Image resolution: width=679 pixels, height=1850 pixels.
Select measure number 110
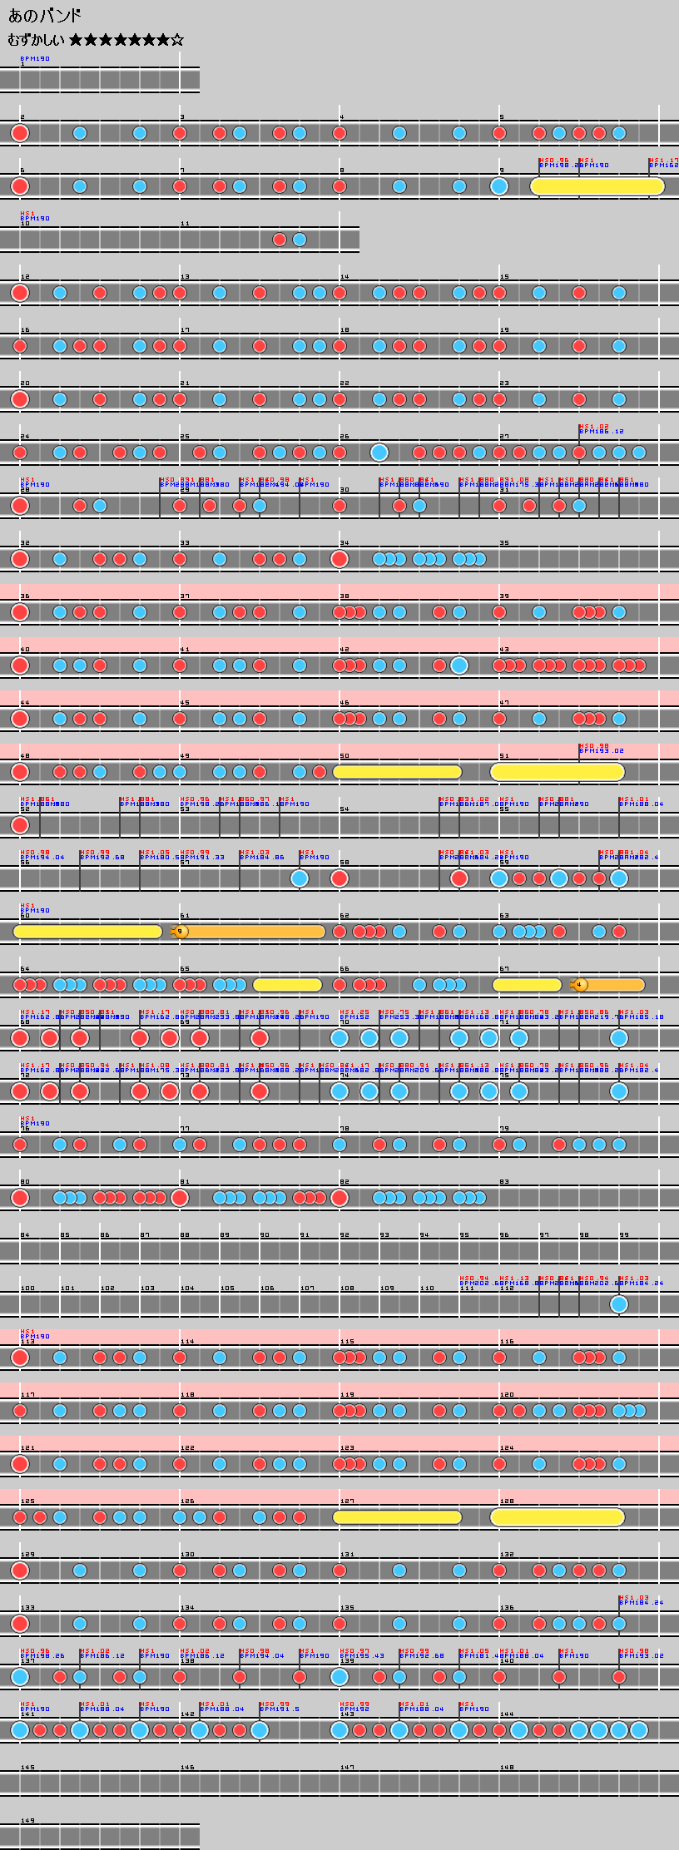point(427,1289)
